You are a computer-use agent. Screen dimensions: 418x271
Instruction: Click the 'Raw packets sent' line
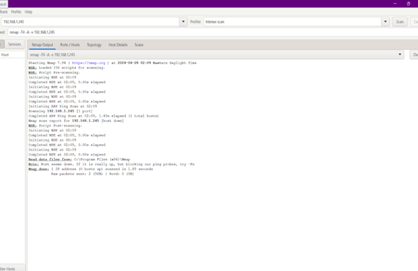[92, 174]
